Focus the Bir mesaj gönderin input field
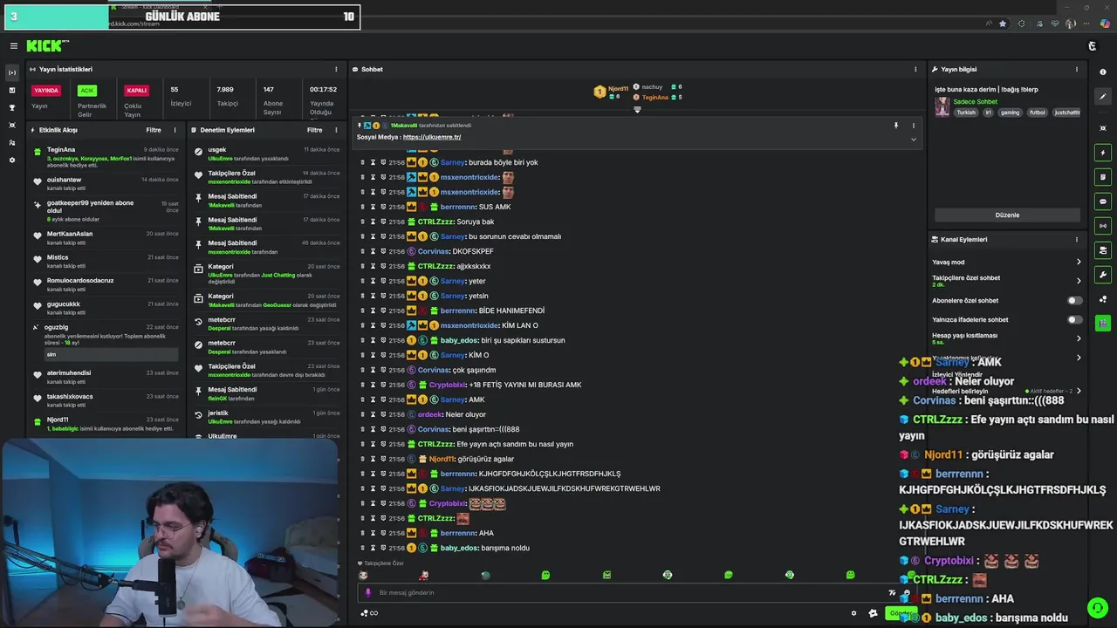 pyautogui.click(x=624, y=592)
